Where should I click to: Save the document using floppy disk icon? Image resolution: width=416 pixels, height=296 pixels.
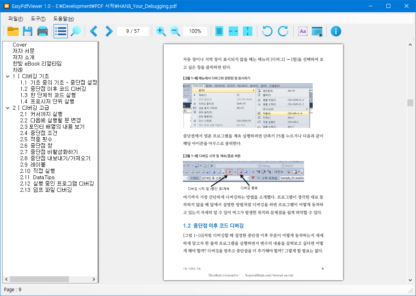click(x=28, y=31)
